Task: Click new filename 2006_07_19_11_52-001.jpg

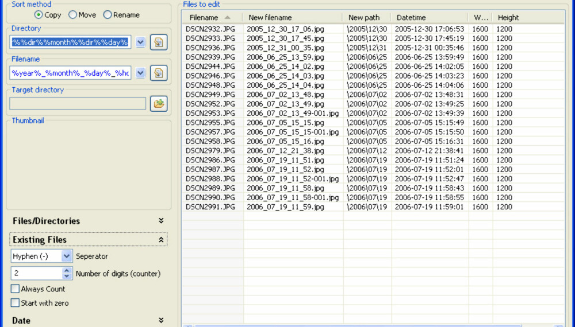Action: pos(293,179)
